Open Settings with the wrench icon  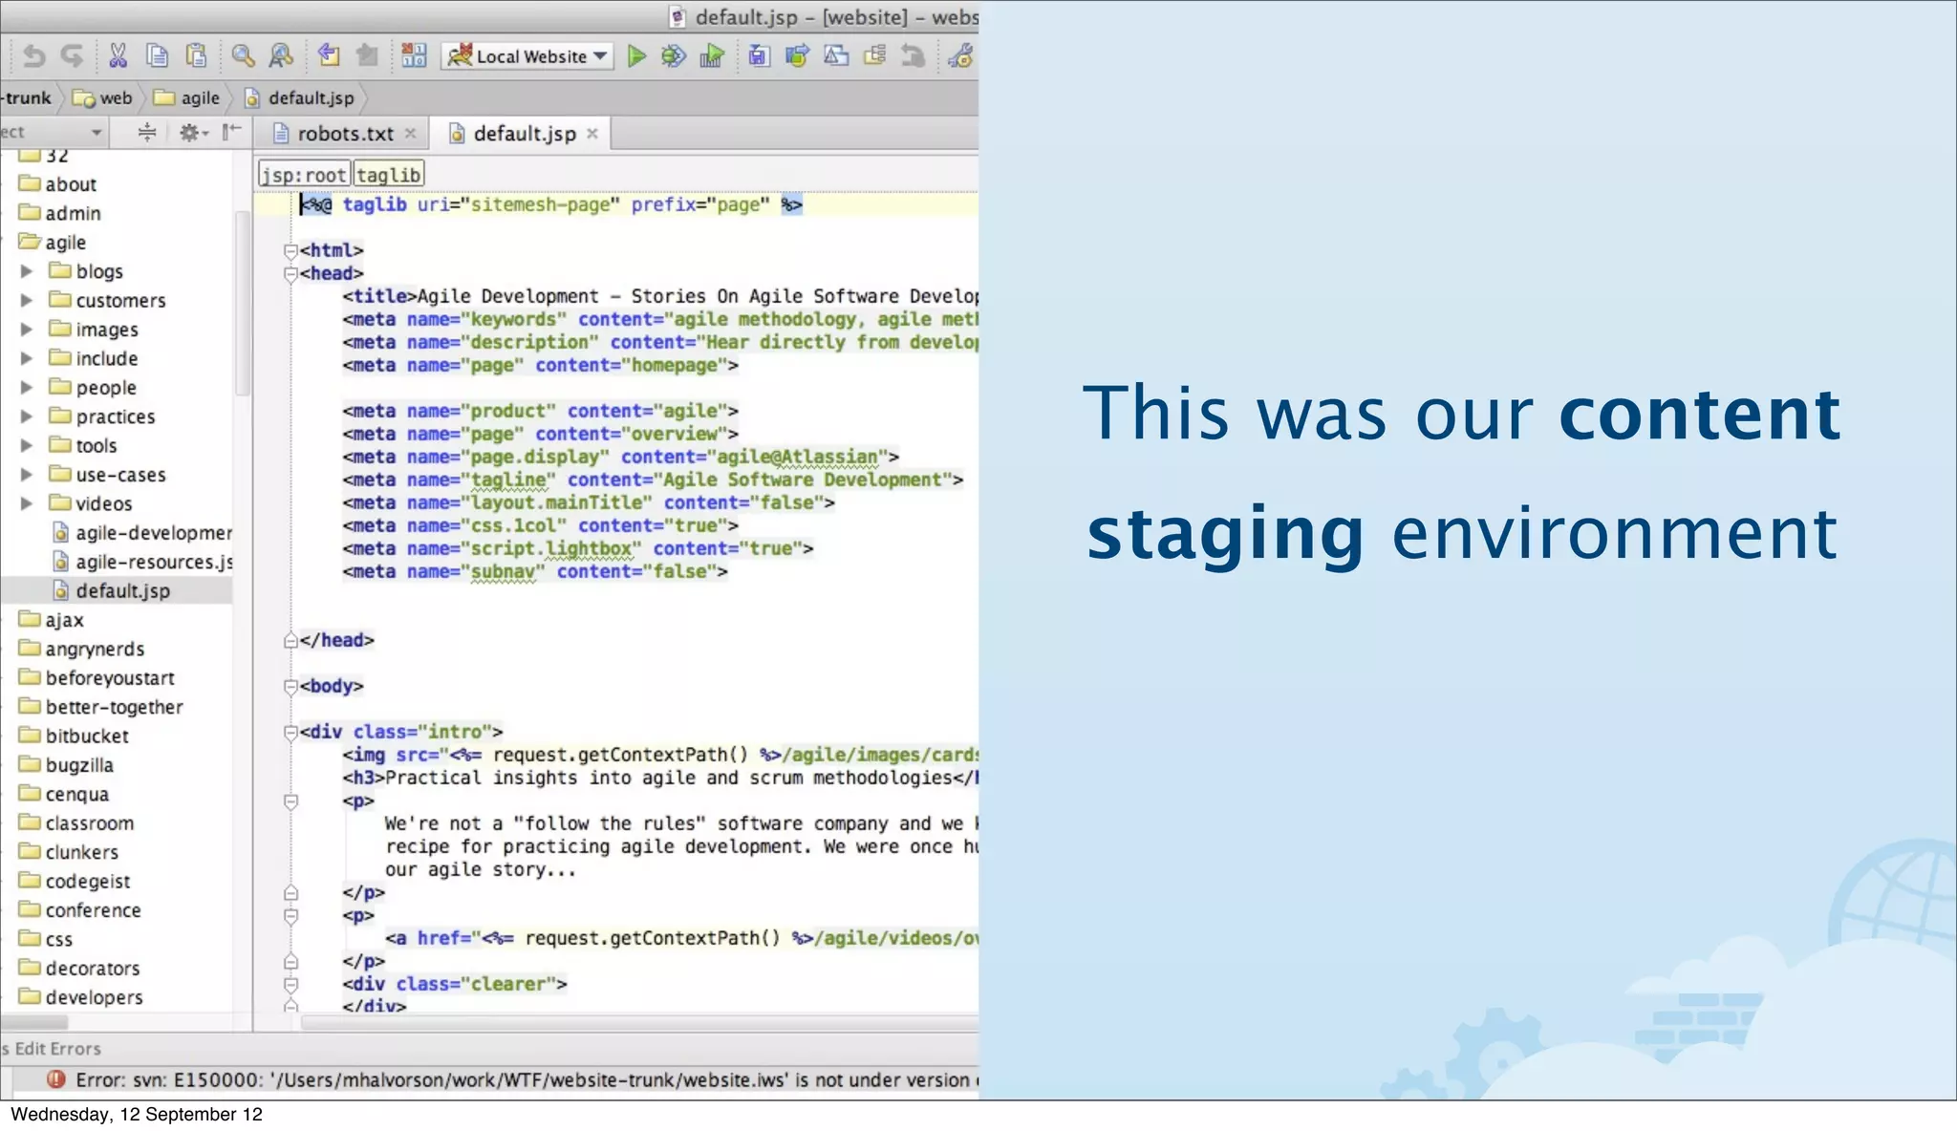coord(960,56)
